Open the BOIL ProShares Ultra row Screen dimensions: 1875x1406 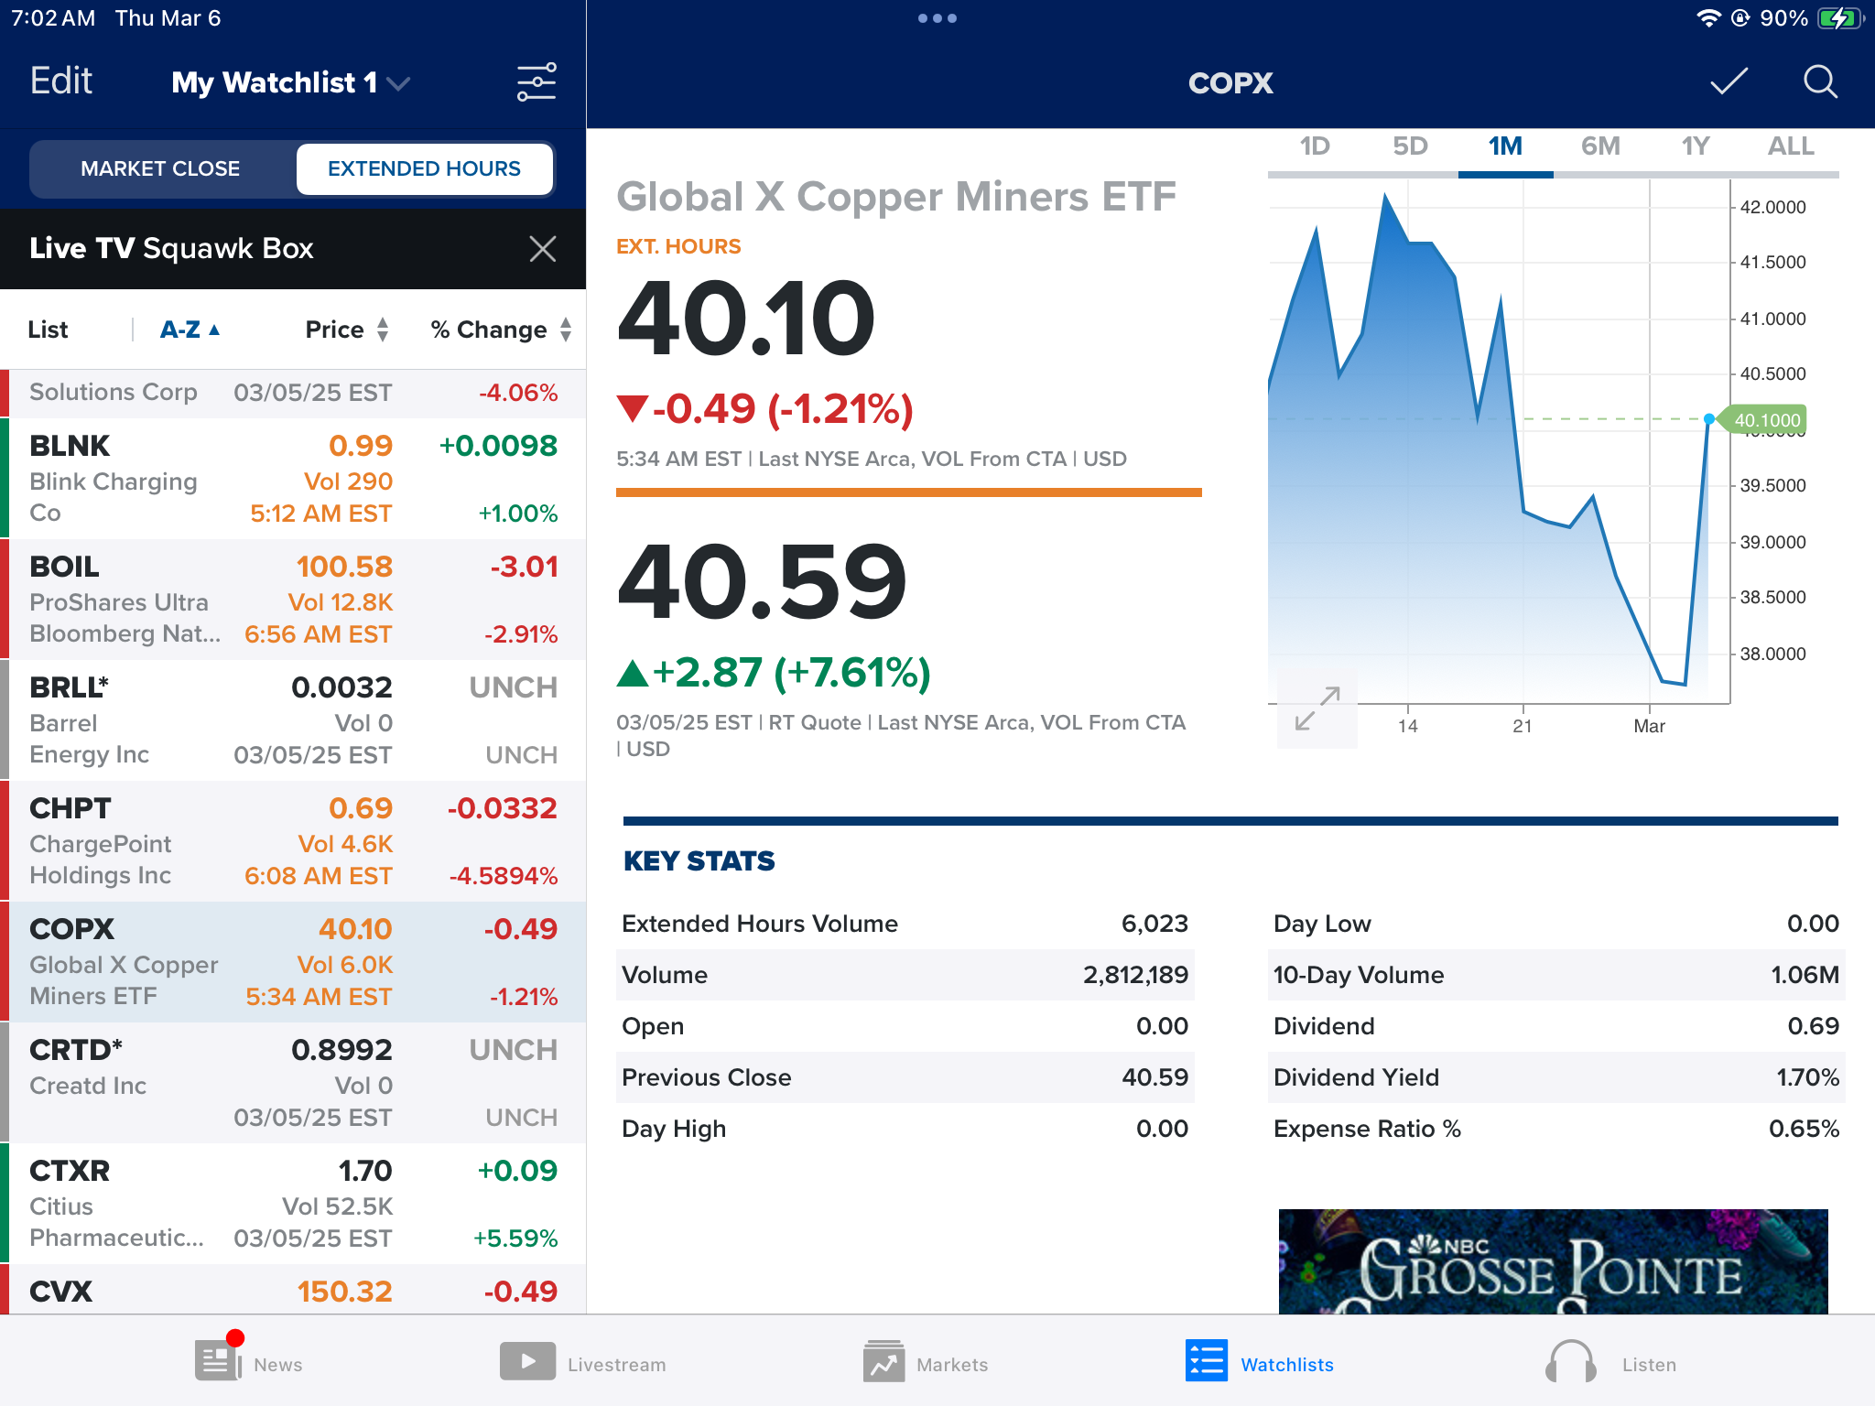click(293, 600)
